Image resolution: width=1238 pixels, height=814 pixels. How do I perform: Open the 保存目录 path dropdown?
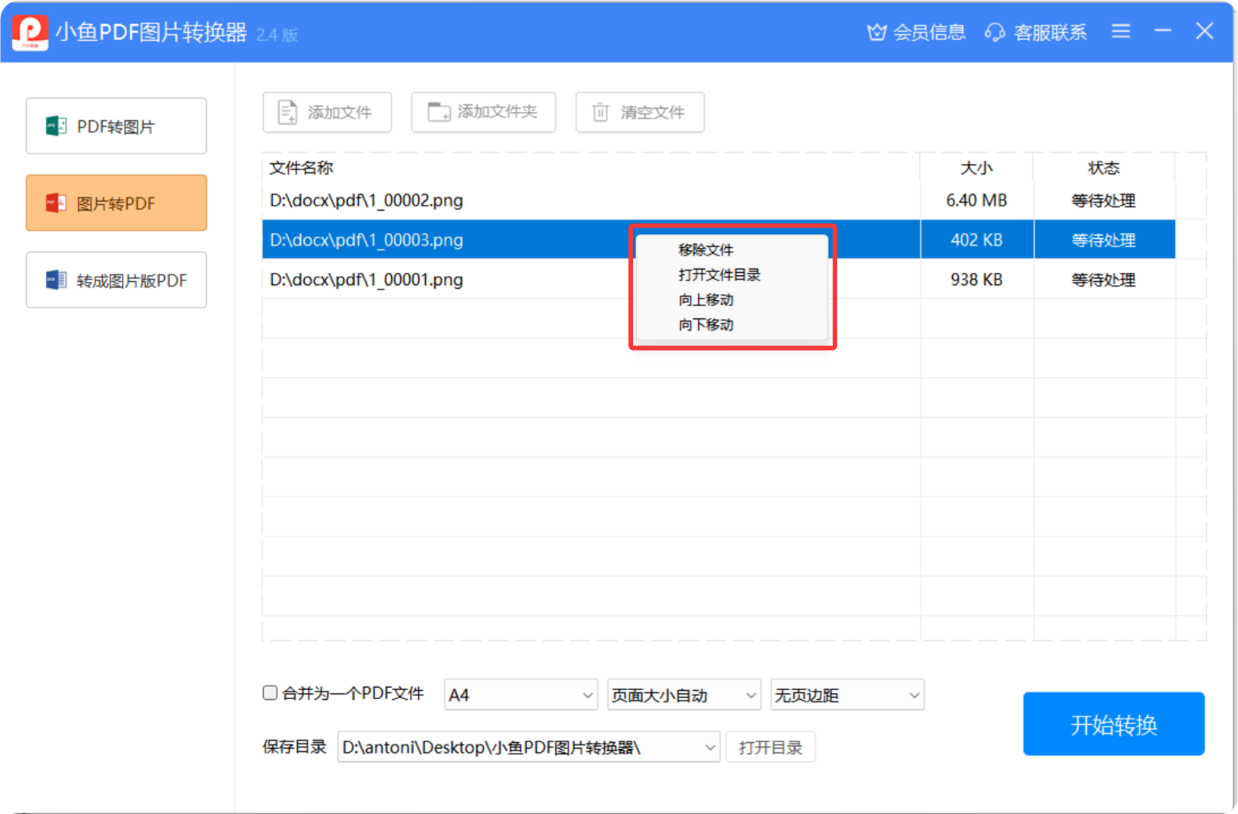(x=528, y=747)
